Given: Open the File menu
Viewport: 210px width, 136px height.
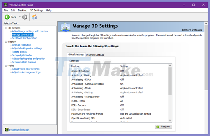Looking at the screenshot, I should tap(6, 10).
